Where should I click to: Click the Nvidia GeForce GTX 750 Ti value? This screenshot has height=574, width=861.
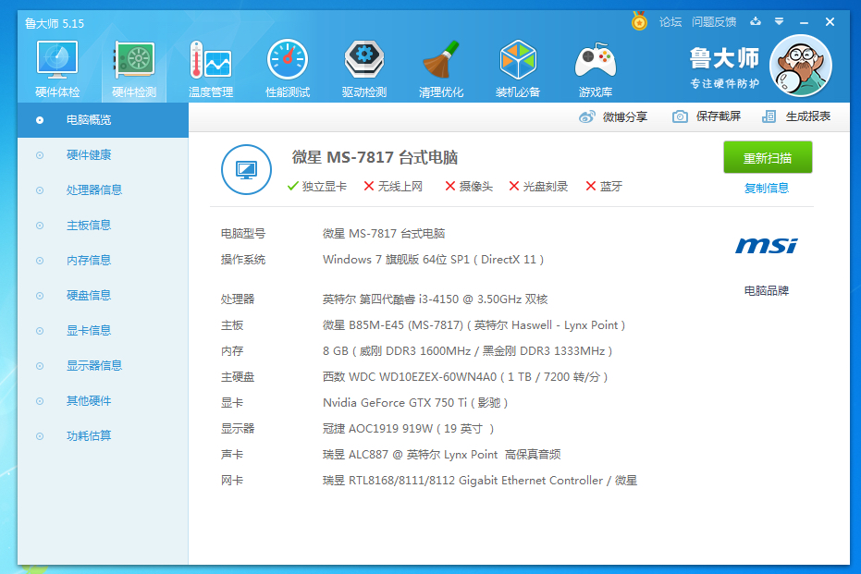click(x=415, y=403)
